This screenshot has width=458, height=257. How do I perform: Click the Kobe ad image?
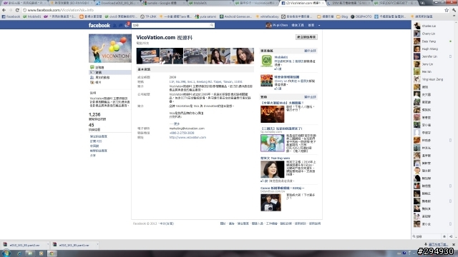272,114
